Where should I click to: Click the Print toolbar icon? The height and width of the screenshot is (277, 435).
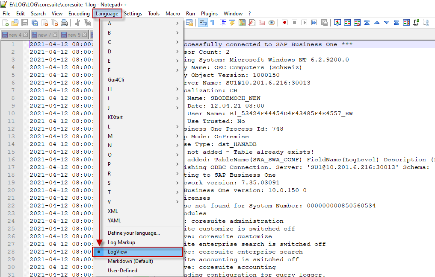click(64, 23)
